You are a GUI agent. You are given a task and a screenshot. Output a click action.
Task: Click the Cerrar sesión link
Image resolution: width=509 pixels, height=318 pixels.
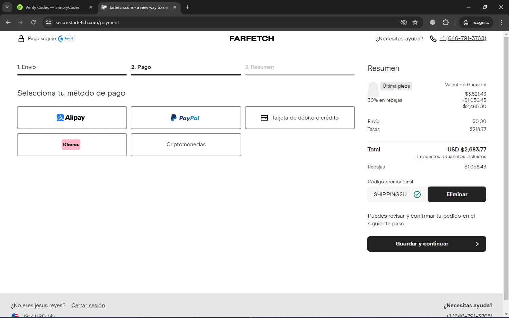pyautogui.click(x=88, y=305)
